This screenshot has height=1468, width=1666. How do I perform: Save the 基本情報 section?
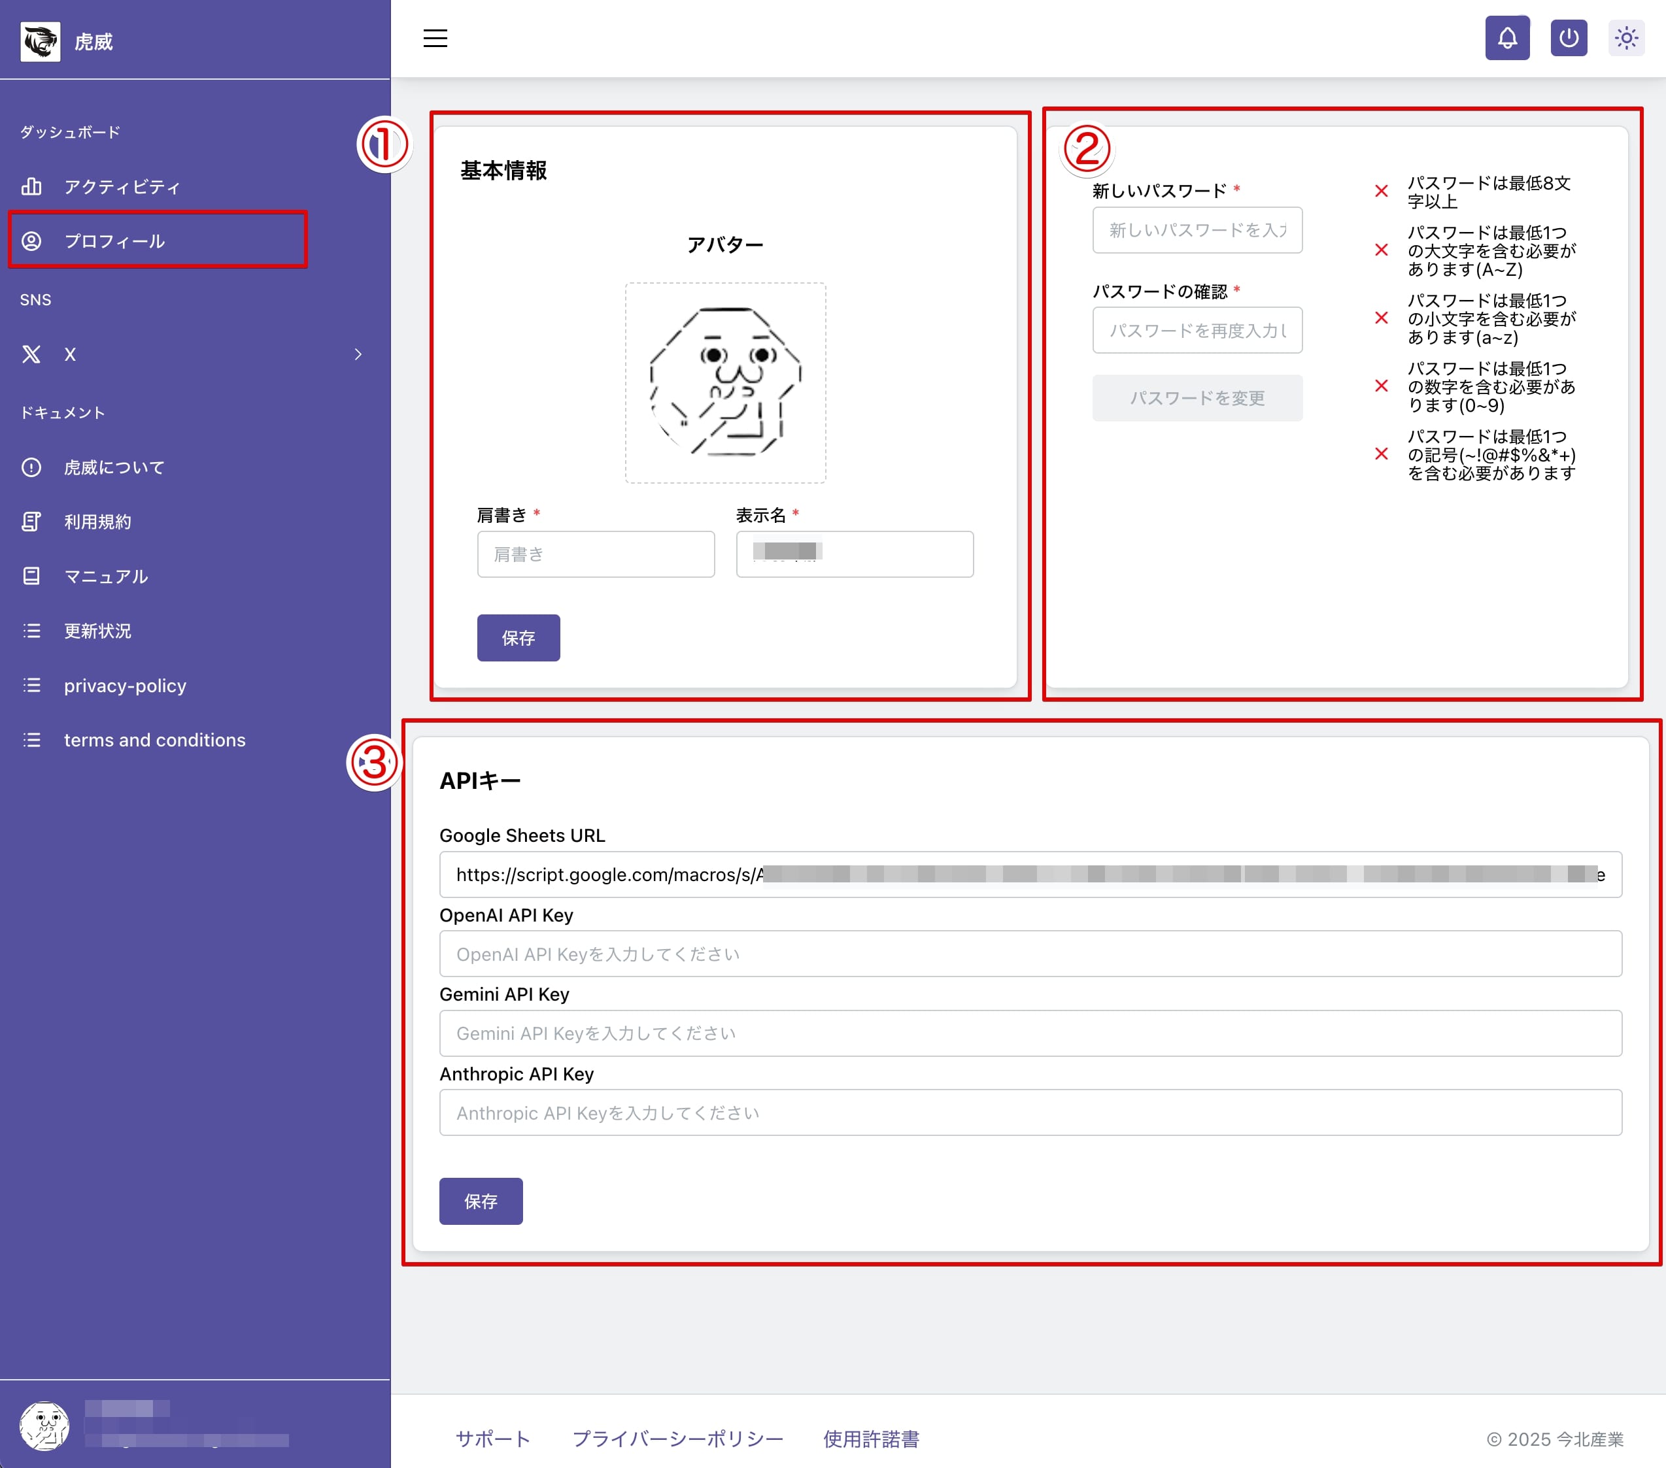pos(518,638)
